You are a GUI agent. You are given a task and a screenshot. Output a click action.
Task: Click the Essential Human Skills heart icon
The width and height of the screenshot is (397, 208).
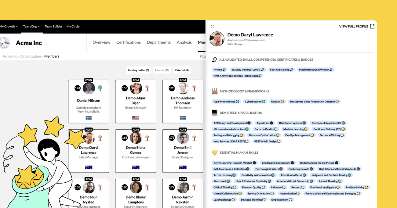pos(215,152)
